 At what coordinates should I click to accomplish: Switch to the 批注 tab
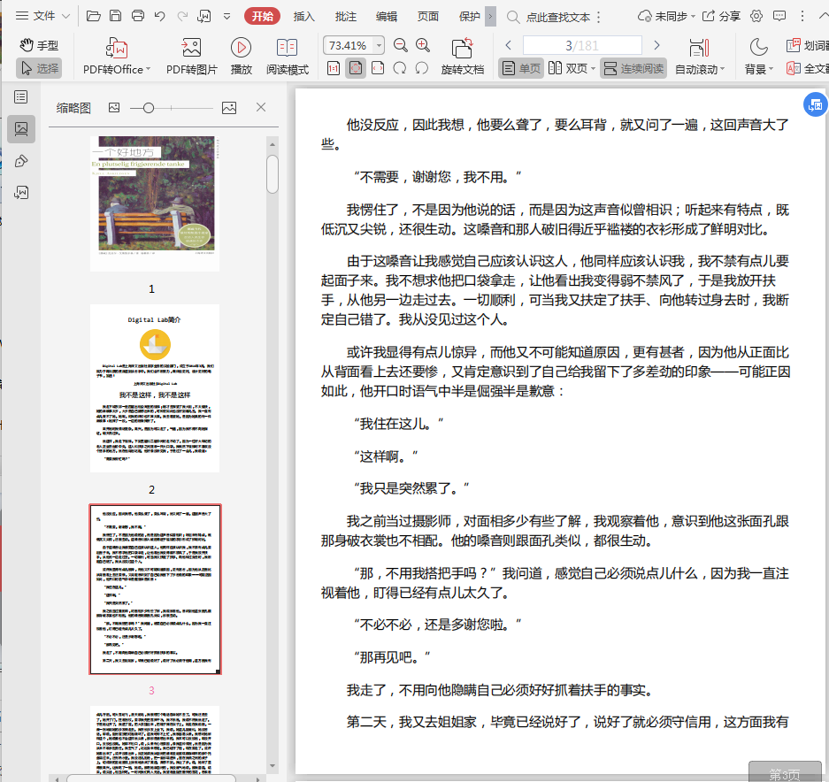[x=346, y=16]
